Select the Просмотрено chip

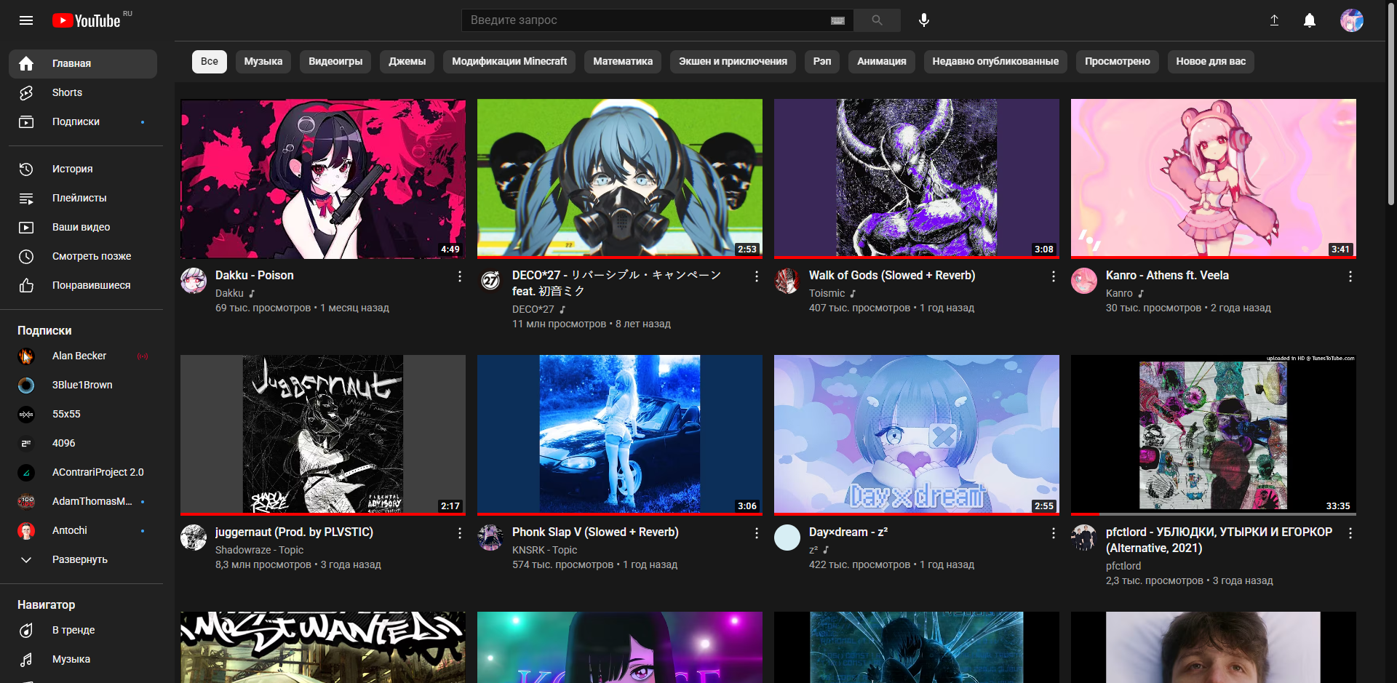click(1118, 62)
